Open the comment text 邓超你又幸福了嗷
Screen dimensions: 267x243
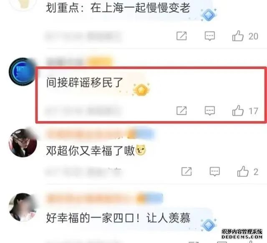pyautogui.click(x=91, y=150)
